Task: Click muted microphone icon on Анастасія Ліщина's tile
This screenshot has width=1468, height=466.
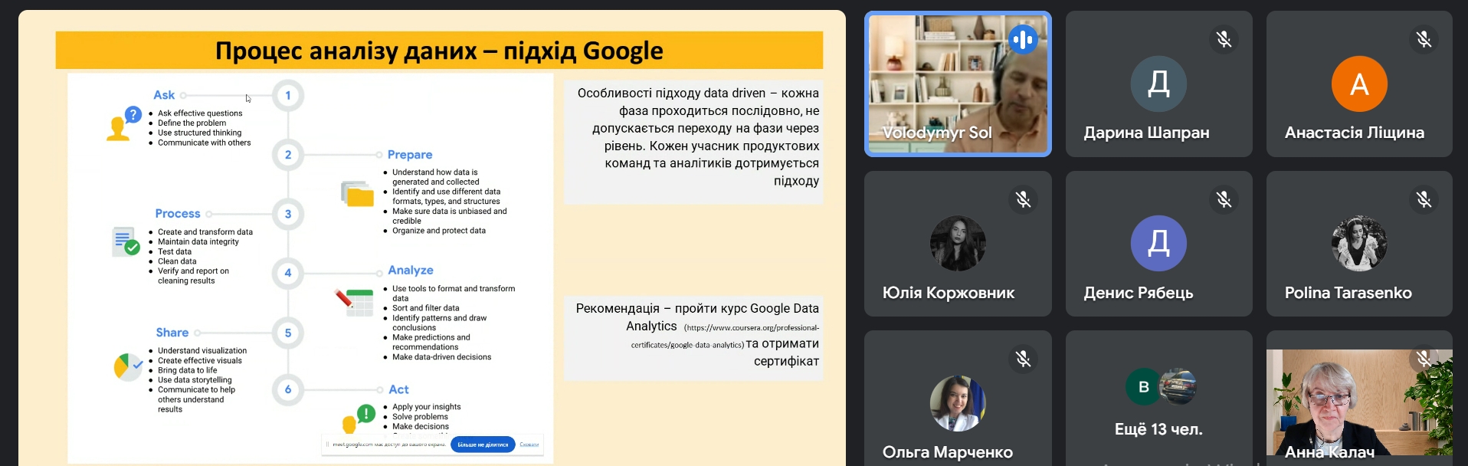Action: click(x=1424, y=39)
